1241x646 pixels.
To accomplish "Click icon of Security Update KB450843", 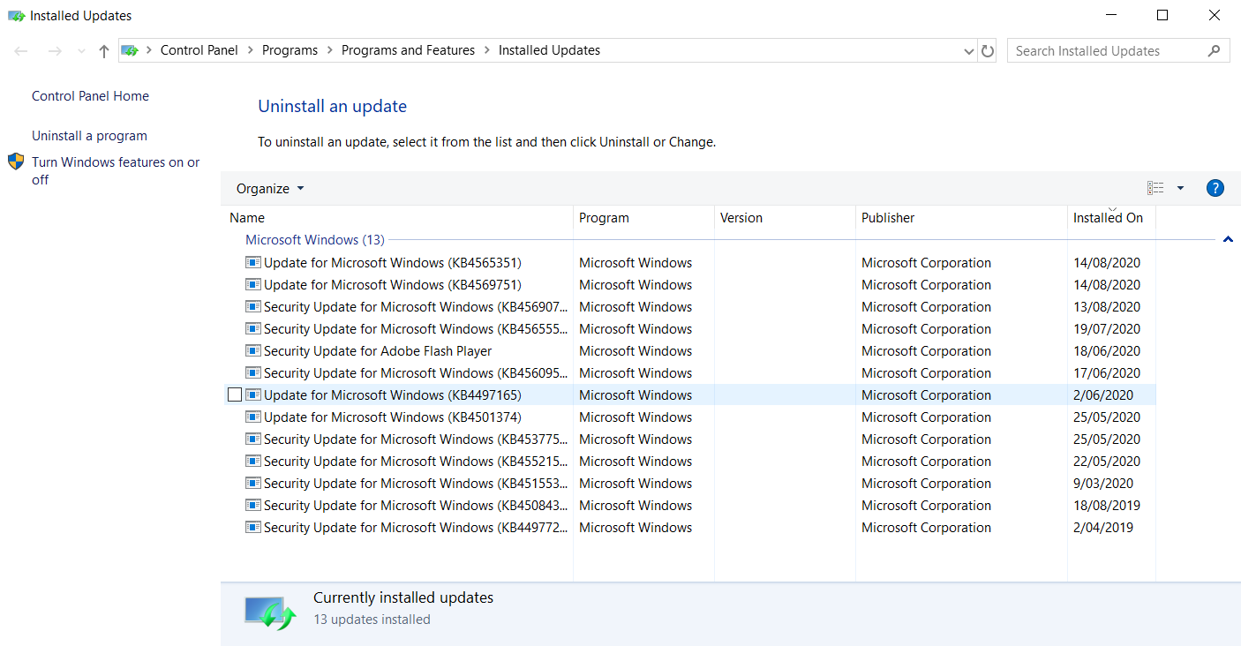I will click(x=253, y=505).
